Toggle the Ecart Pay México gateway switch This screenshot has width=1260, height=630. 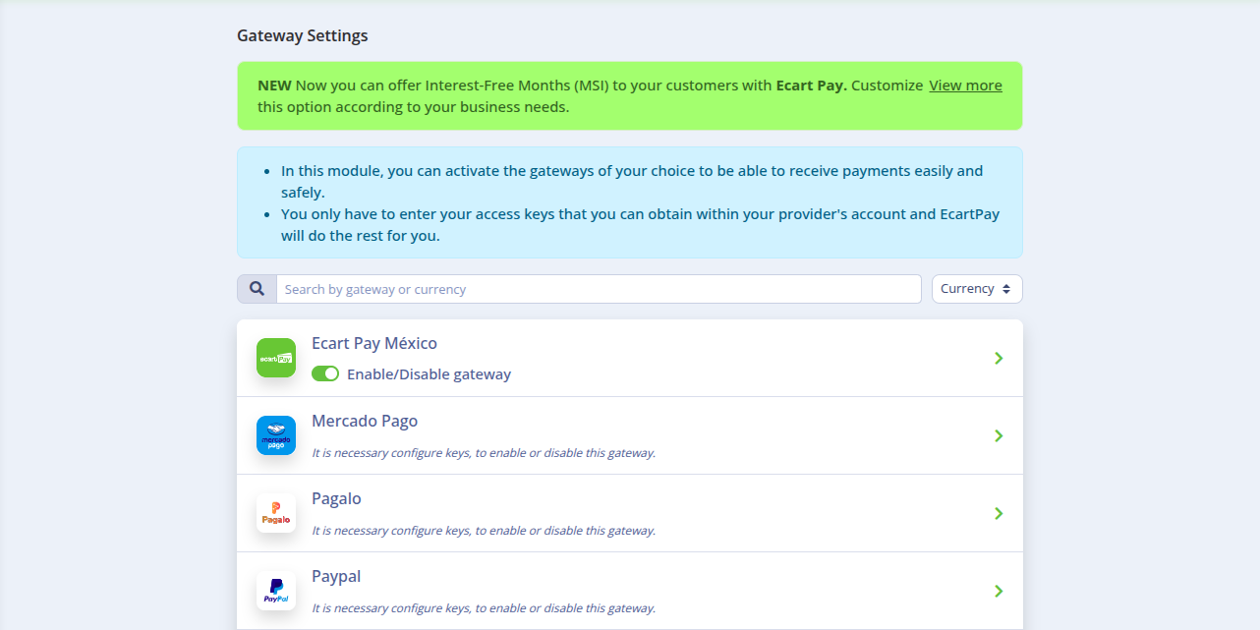coord(325,373)
